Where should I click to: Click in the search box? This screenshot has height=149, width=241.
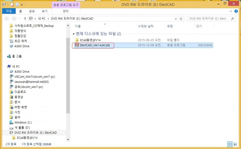[x=209, y=19]
